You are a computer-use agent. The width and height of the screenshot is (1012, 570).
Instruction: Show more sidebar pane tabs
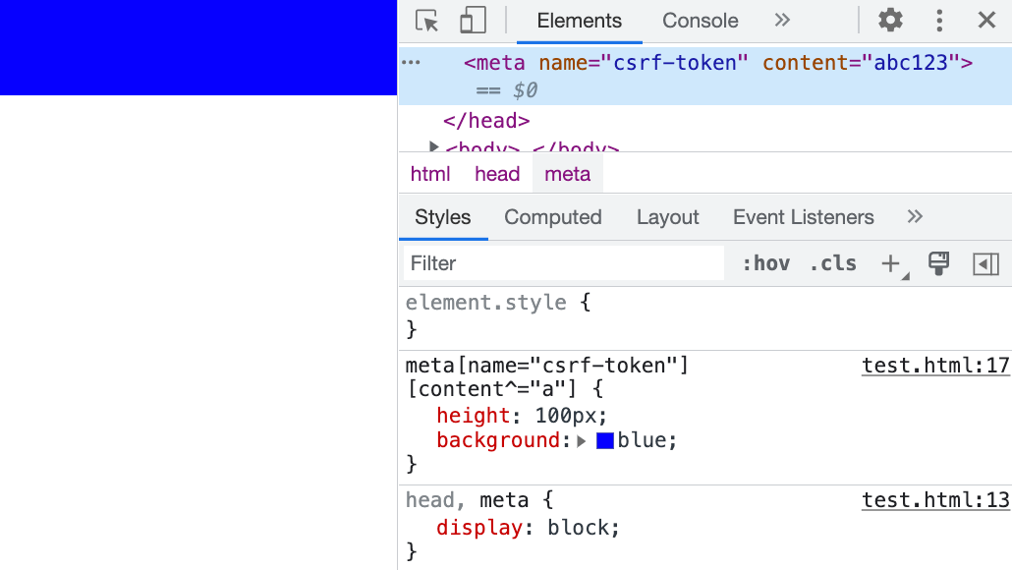point(915,216)
